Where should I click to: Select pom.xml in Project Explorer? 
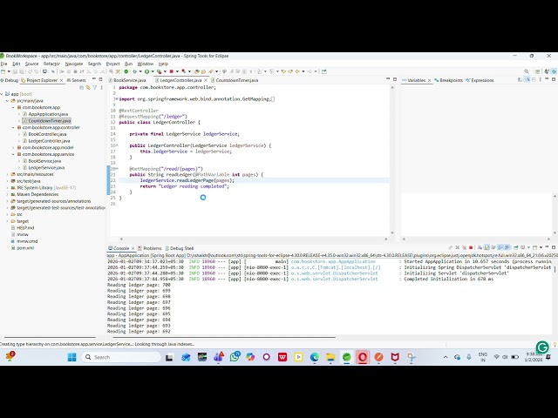point(25,248)
